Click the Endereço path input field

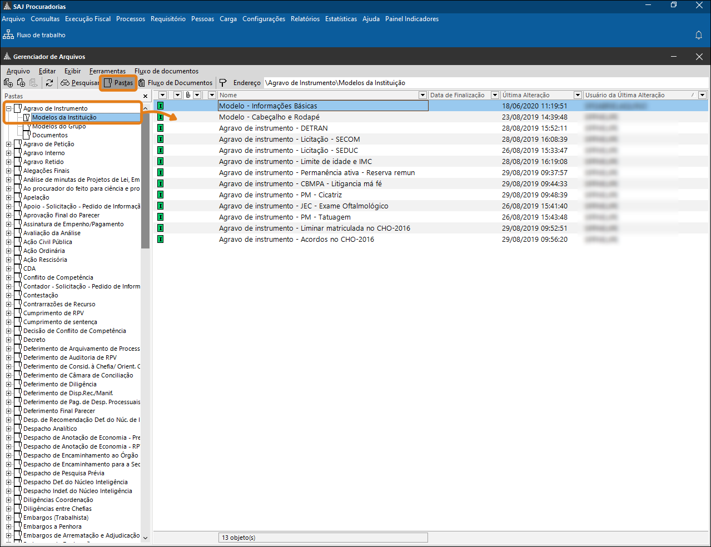coord(484,83)
